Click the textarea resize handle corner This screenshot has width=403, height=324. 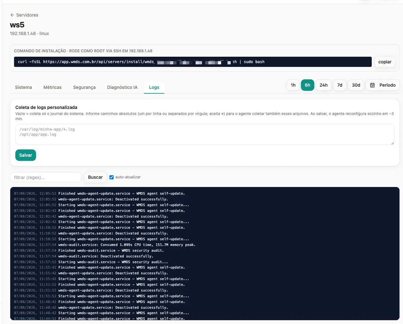click(x=392, y=143)
